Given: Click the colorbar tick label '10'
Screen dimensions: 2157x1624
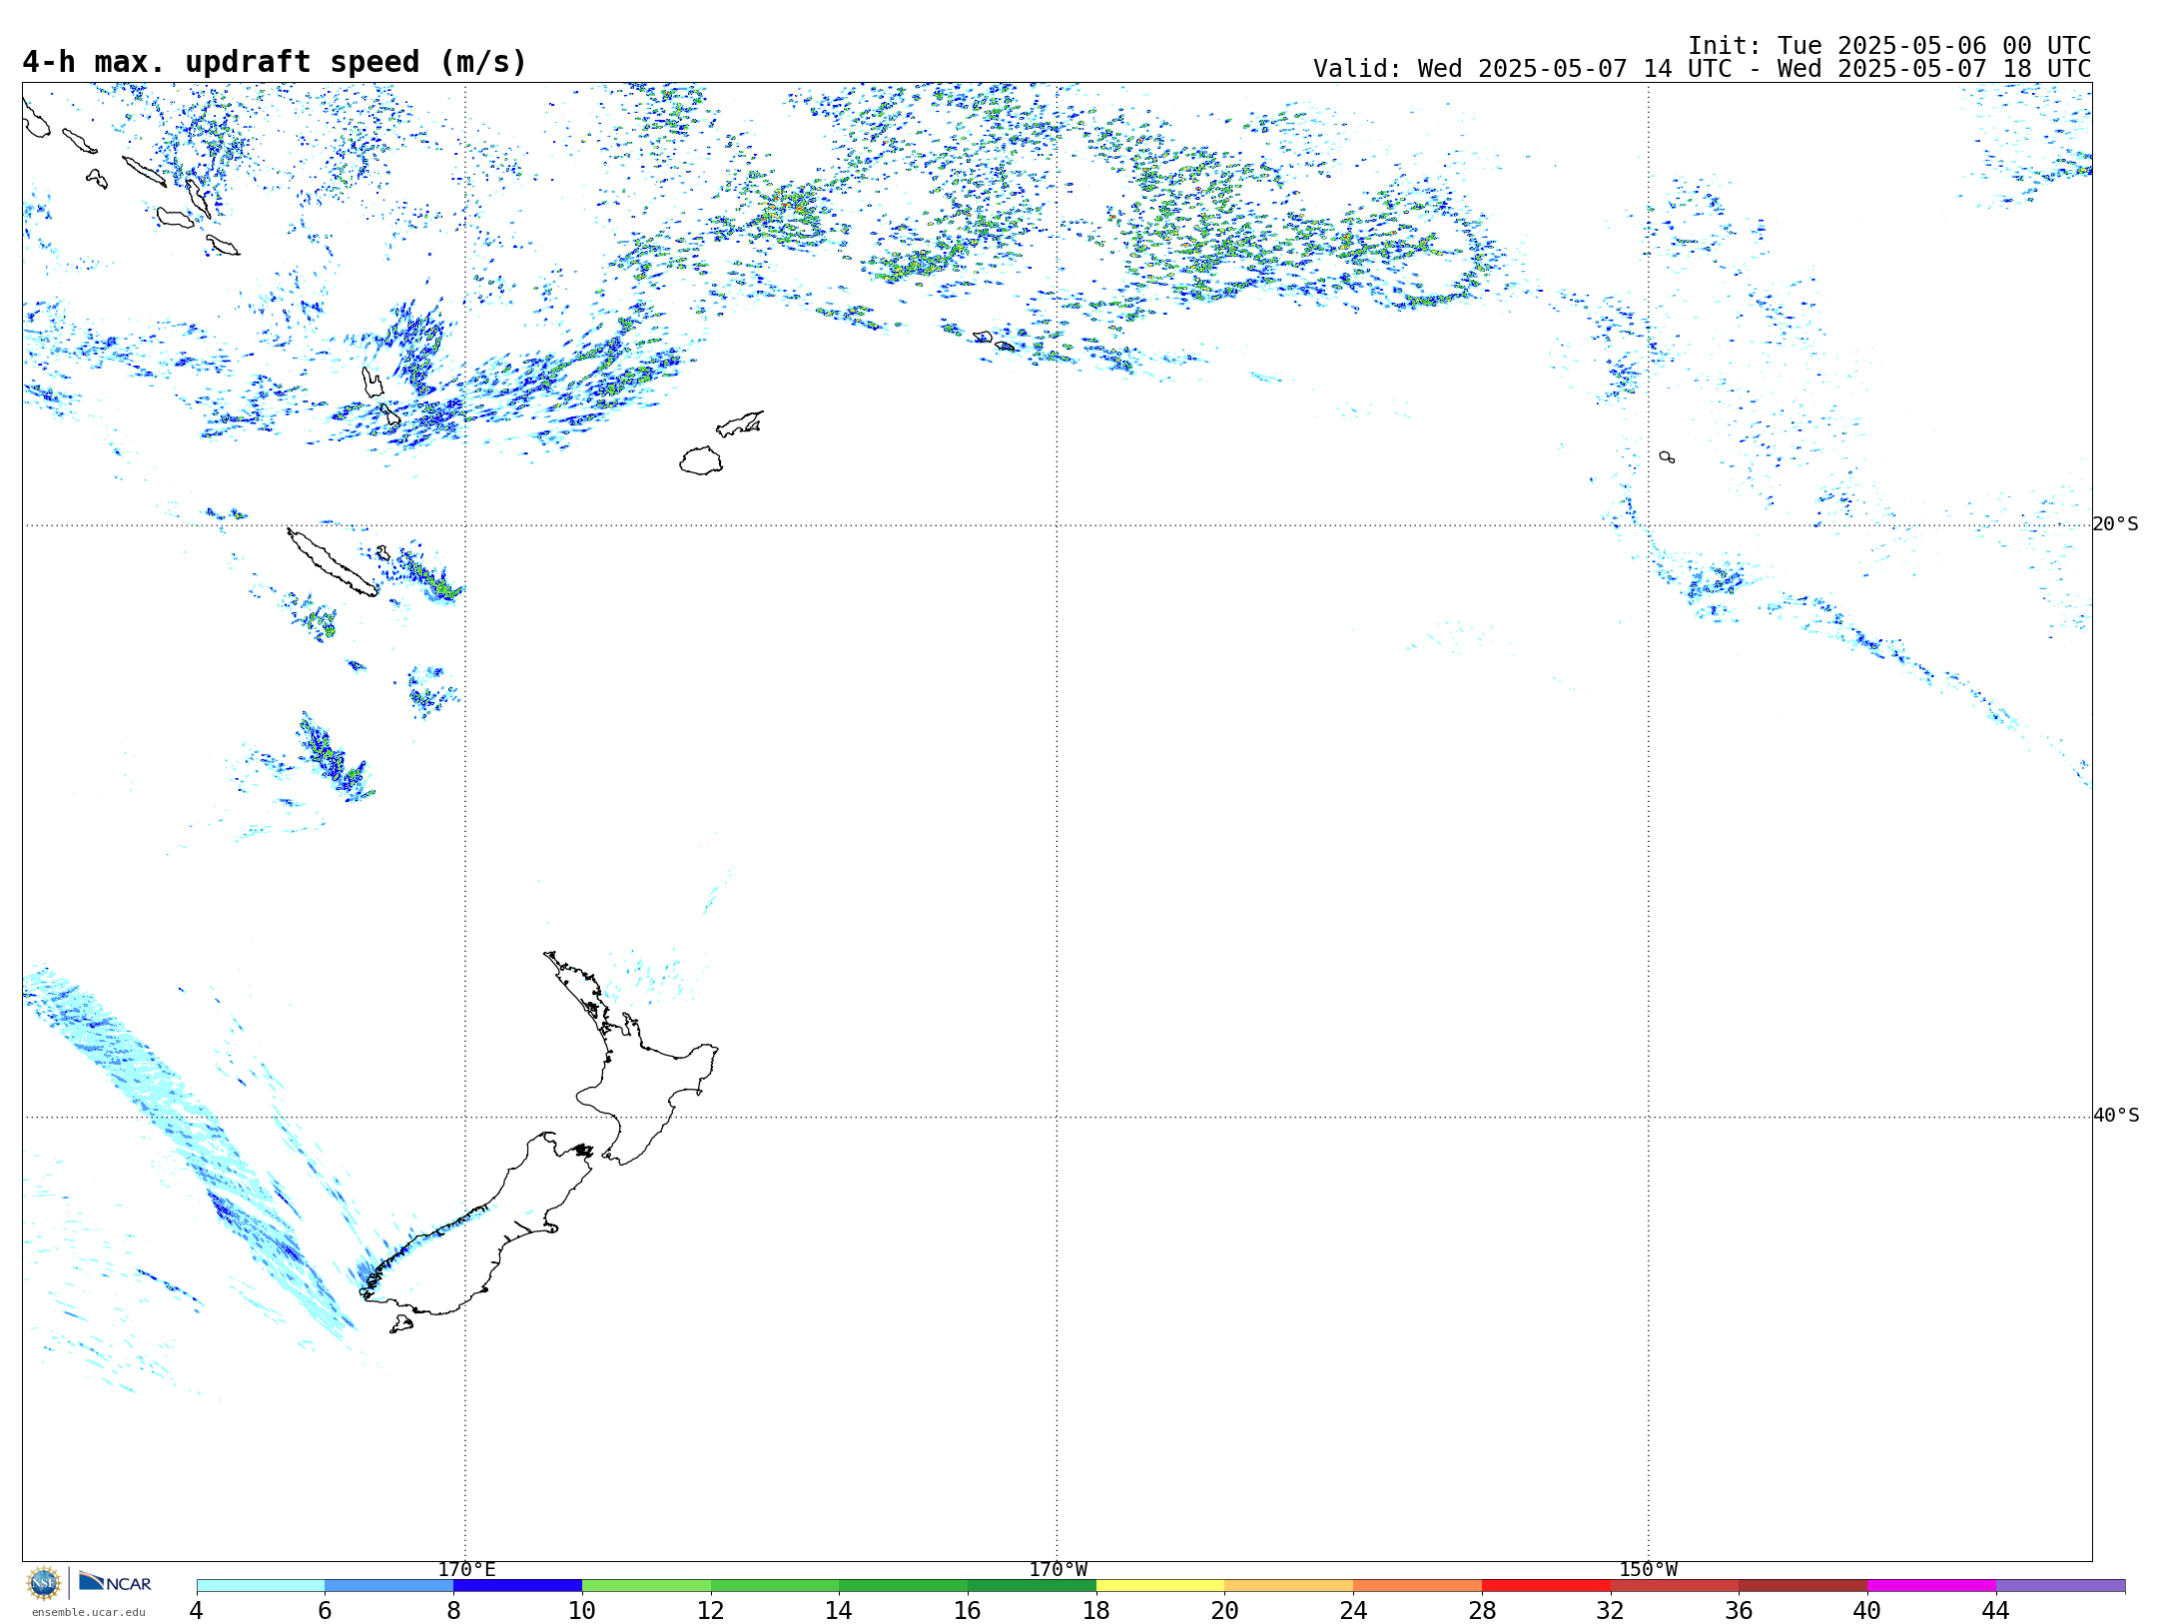Looking at the screenshot, I should tap(582, 1611).
